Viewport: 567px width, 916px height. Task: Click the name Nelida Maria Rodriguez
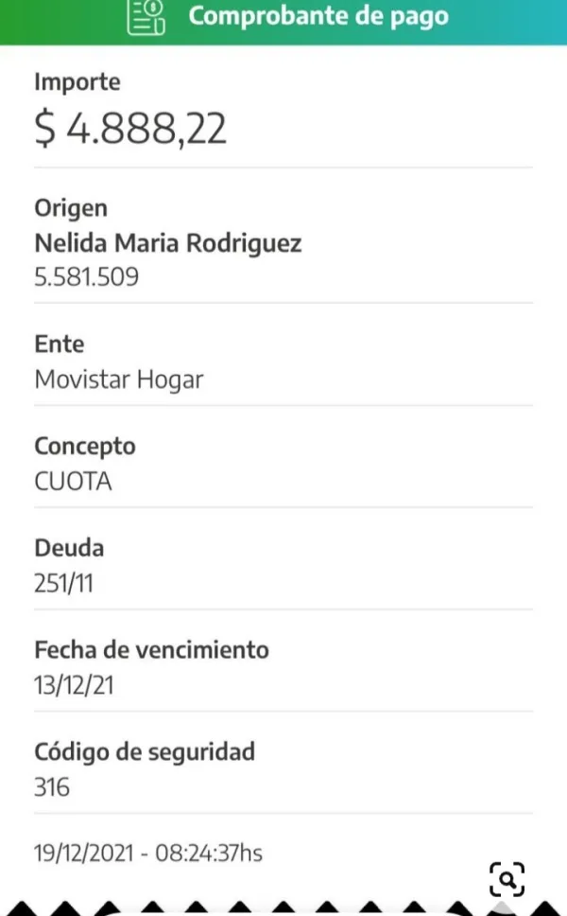click(x=168, y=243)
